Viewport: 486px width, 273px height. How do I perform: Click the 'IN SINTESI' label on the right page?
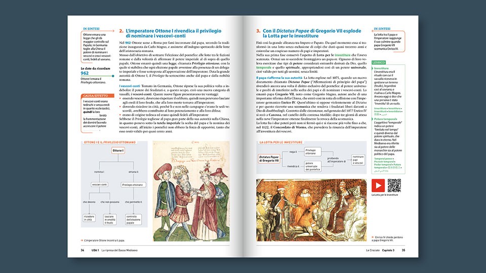click(382, 29)
